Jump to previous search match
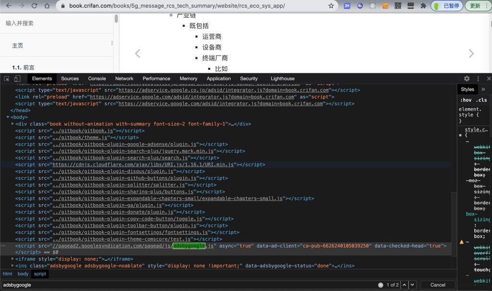 (x=405, y=285)
